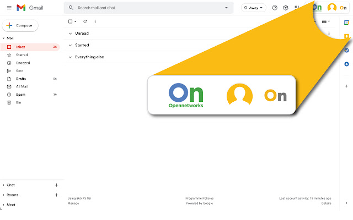Open Contacts side panel icon
353x220 pixels.
coord(346,64)
